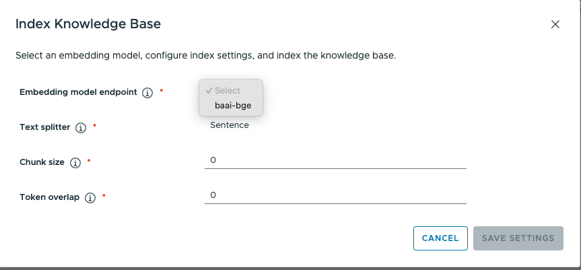This screenshot has width=581, height=270.
Task: Click red asterisk after Embedding model endpoint
Action: [x=162, y=90]
